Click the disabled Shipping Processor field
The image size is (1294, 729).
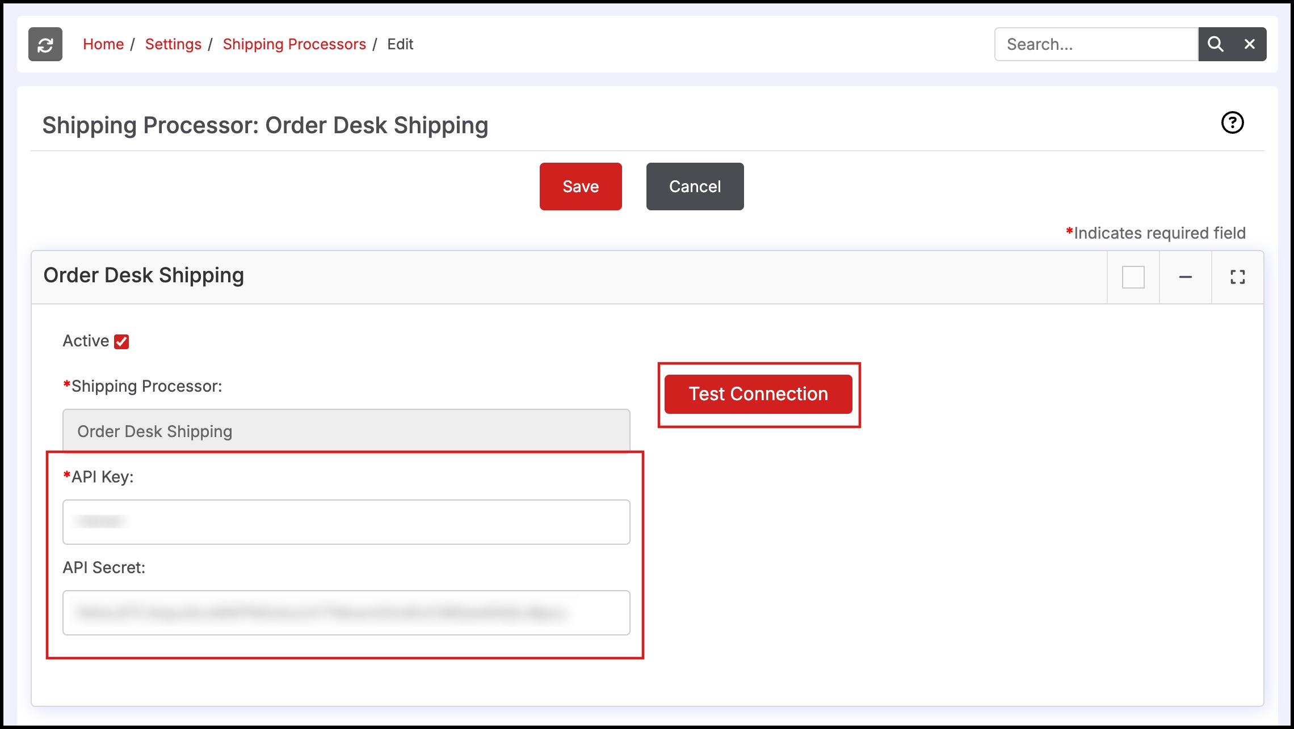pyautogui.click(x=346, y=431)
